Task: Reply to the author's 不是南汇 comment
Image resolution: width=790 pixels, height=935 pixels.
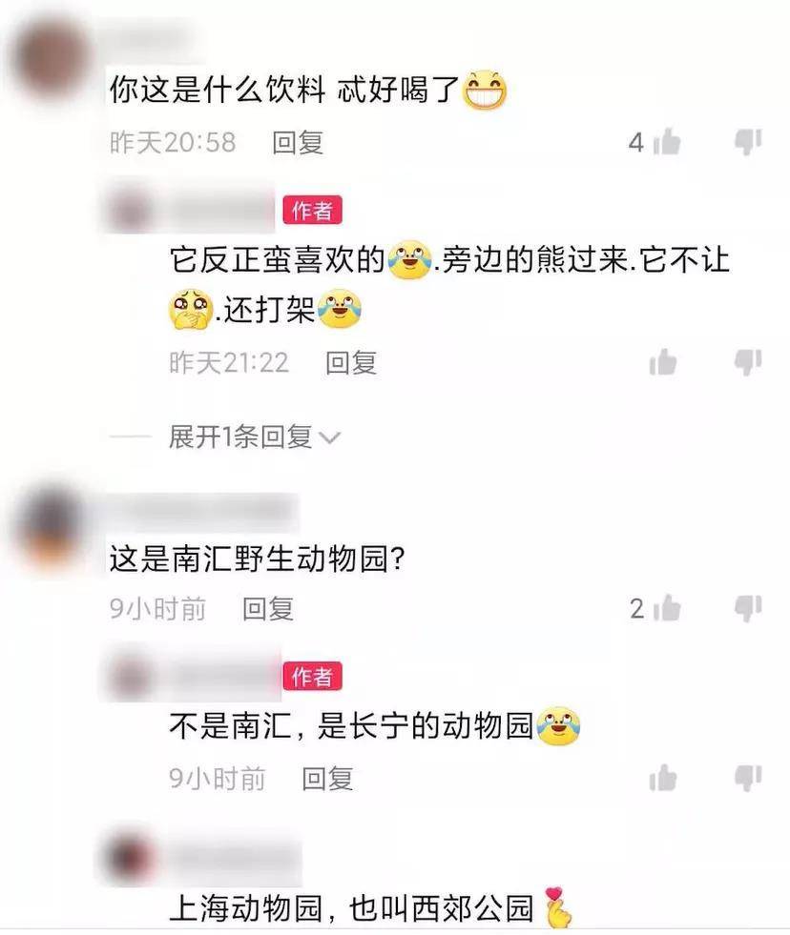Action: 327,779
